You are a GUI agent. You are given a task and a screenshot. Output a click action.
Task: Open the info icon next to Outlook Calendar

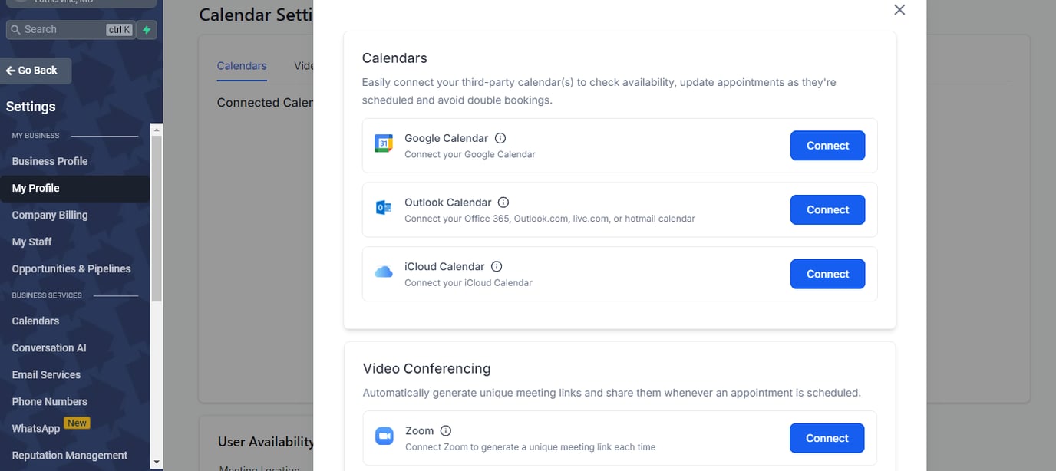coord(503,202)
